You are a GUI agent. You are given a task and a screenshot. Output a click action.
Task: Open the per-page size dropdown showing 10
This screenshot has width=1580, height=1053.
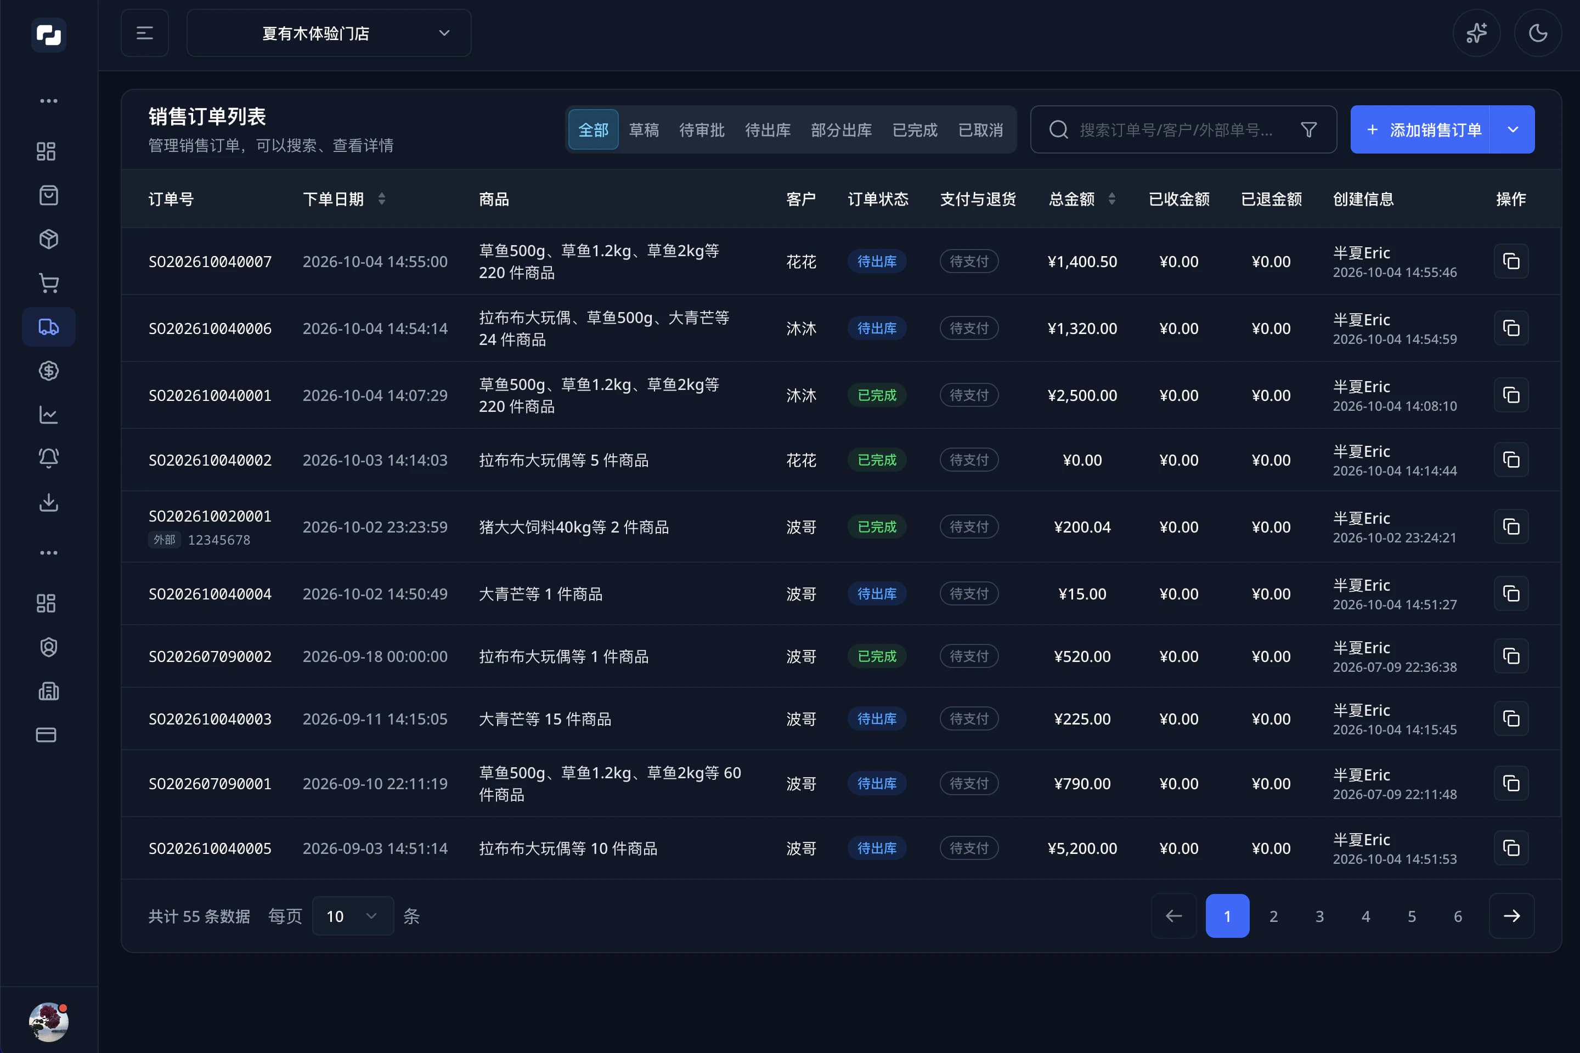353,916
